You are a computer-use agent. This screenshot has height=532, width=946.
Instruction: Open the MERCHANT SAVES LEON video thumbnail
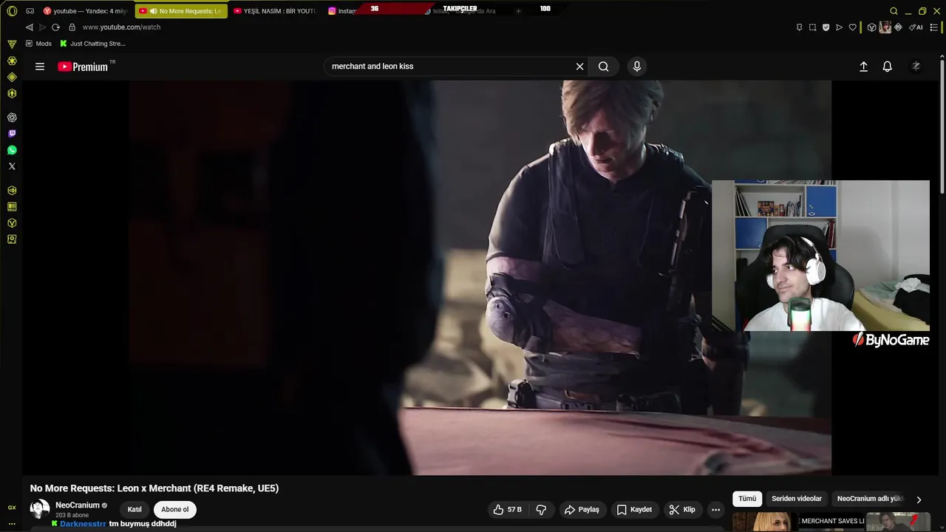pyautogui.click(x=831, y=522)
